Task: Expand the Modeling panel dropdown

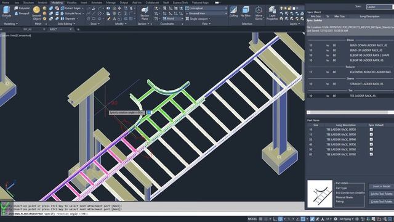Action: 10,24
